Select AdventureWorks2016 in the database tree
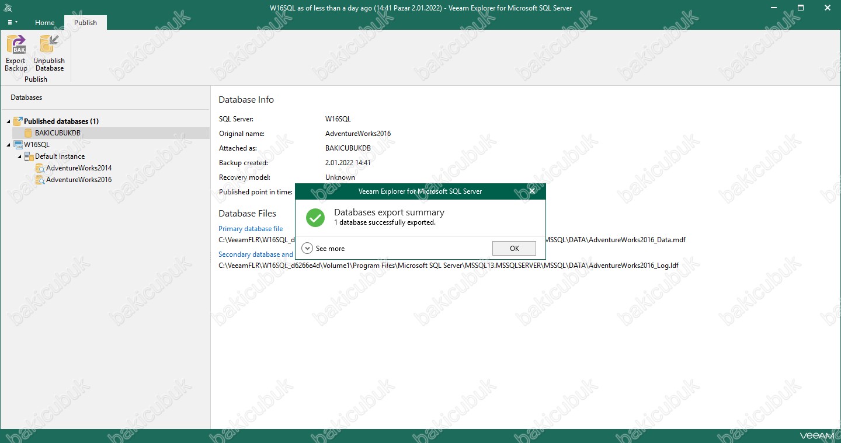The width and height of the screenshot is (841, 443). pos(79,180)
